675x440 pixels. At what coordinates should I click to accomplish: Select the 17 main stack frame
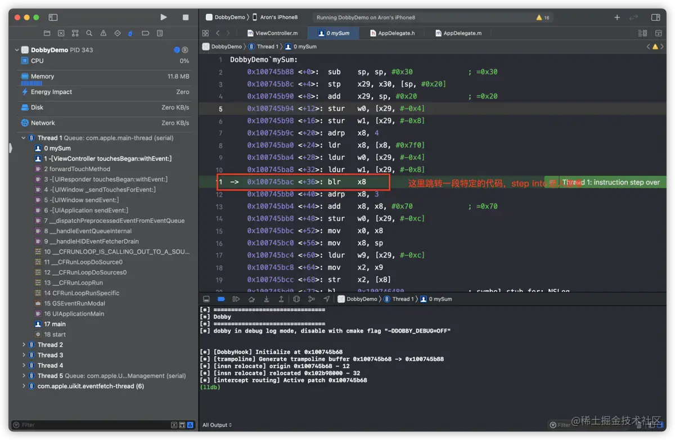(x=55, y=324)
